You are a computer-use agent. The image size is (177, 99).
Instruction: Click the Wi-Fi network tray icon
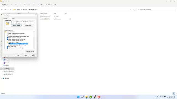pos(160,97)
